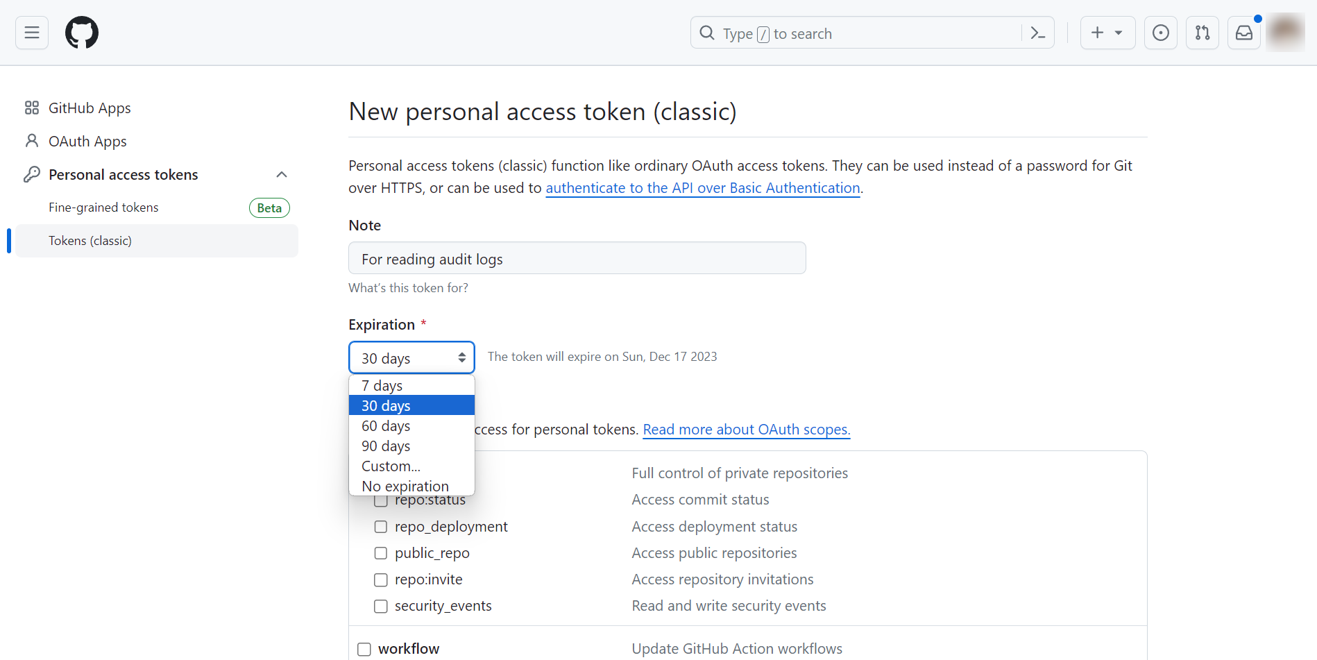Open the navigation hamburger menu
The image size is (1317, 660).
click(31, 32)
